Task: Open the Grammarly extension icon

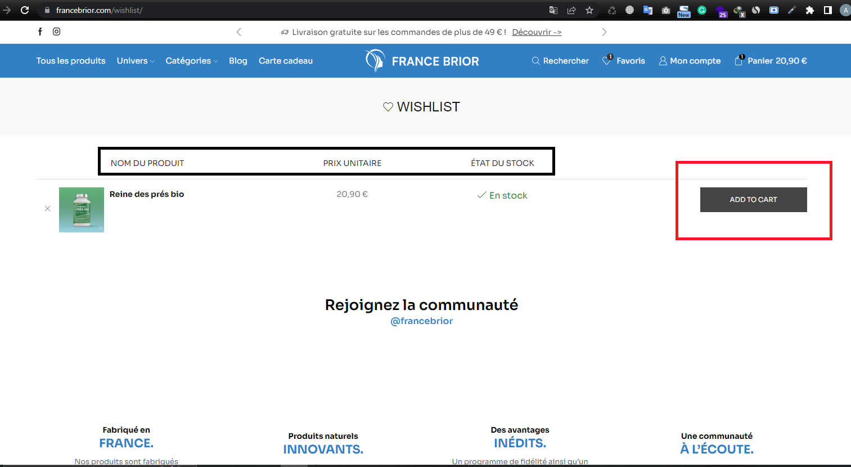Action: coord(702,10)
